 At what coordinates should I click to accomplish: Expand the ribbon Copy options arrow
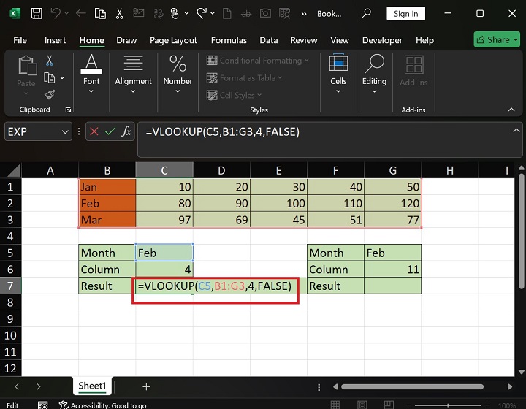(62, 77)
